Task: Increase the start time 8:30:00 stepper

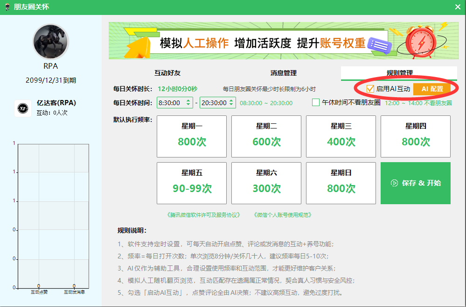Action: [x=188, y=100]
